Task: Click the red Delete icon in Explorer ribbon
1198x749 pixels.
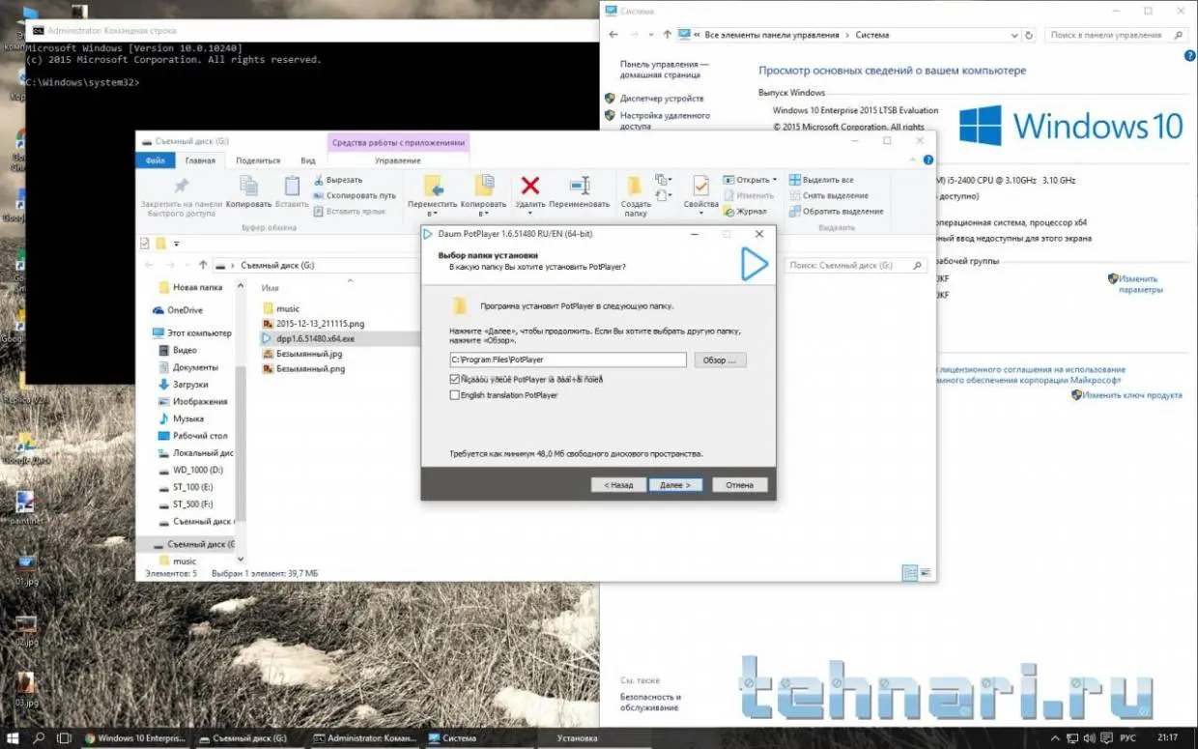Action: (x=529, y=185)
